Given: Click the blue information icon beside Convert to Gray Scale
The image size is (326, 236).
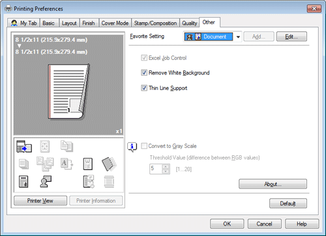Looking at the screenshot, I should [132, 147].
